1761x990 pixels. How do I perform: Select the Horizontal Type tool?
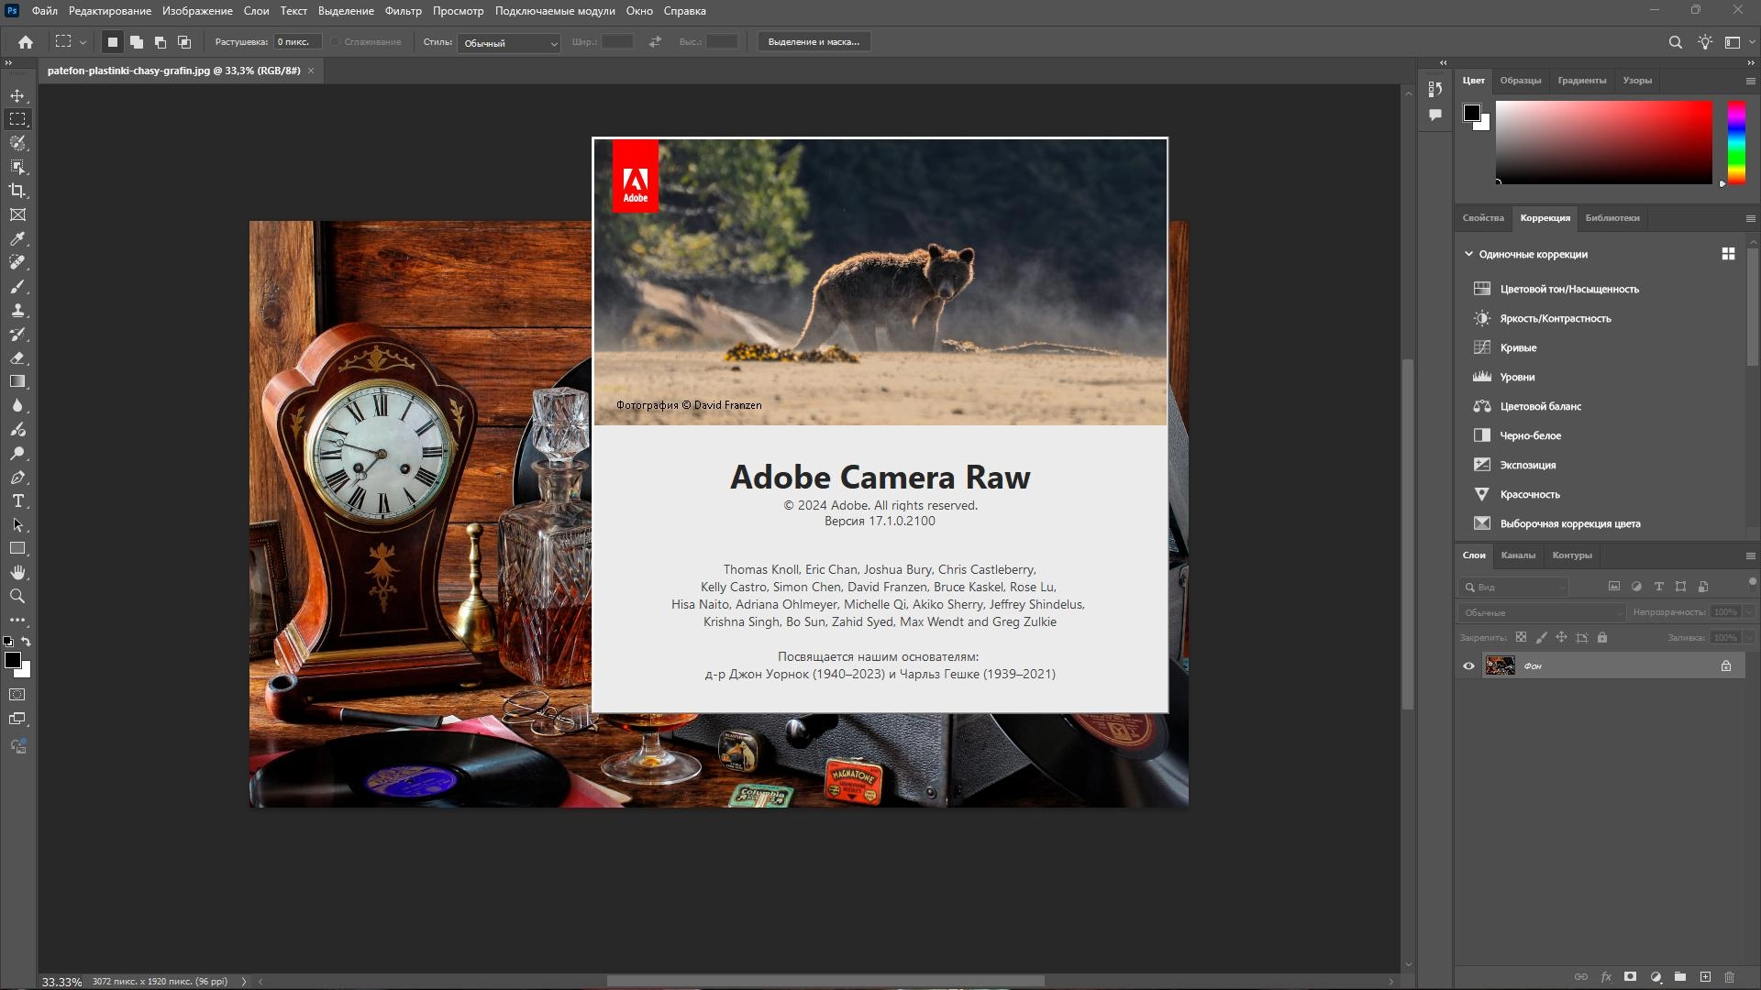tap(17, 500)
